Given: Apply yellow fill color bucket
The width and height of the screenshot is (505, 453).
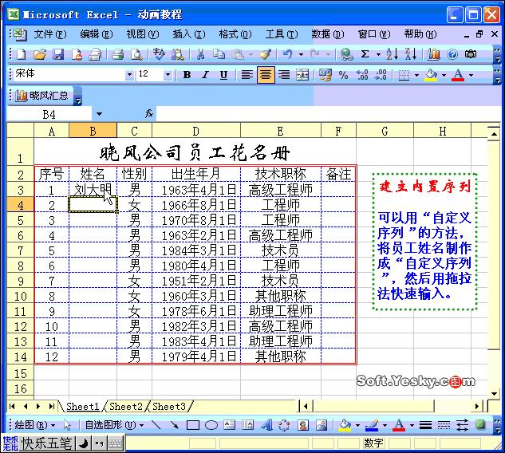Looking at the screenshot, I should pos(432,75).
